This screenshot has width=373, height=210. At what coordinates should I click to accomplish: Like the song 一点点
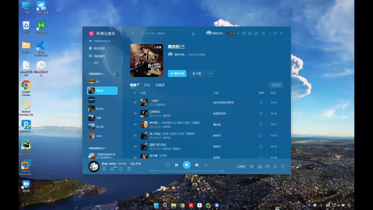click(261, 103)
